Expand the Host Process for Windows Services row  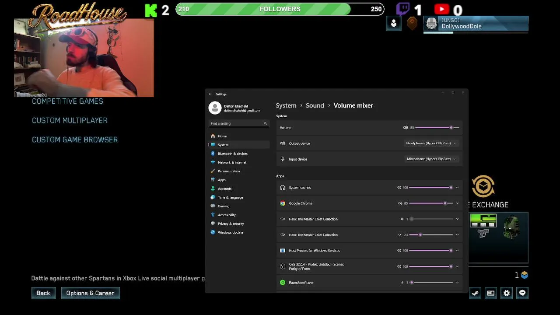457,251
